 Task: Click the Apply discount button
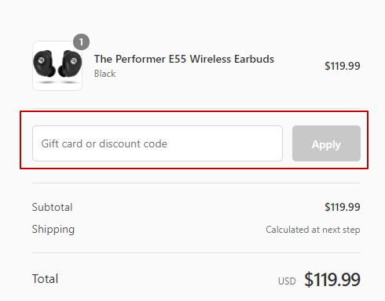[x=326, y=143]
